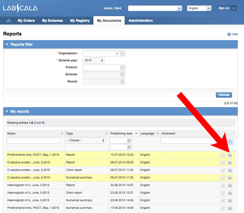The height and width of the screenshot is (213, 244).
Task: Open C-reactive protein Numerical summary file
Action: pyautogui.click(x=230, y=178)
